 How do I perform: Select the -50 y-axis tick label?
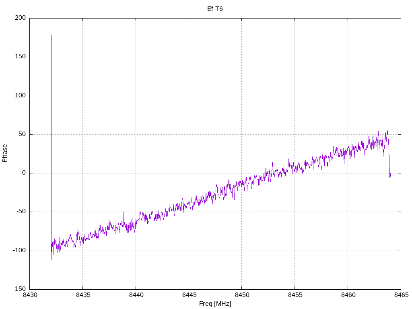[21, 212]
